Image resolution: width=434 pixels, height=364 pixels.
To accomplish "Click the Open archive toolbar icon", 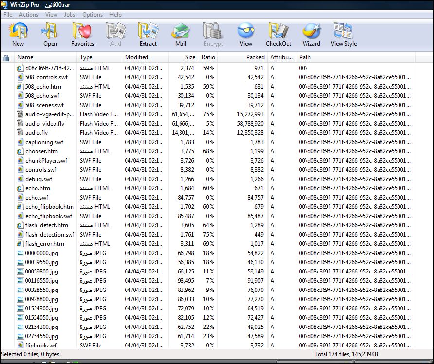I will coord(50,31).
